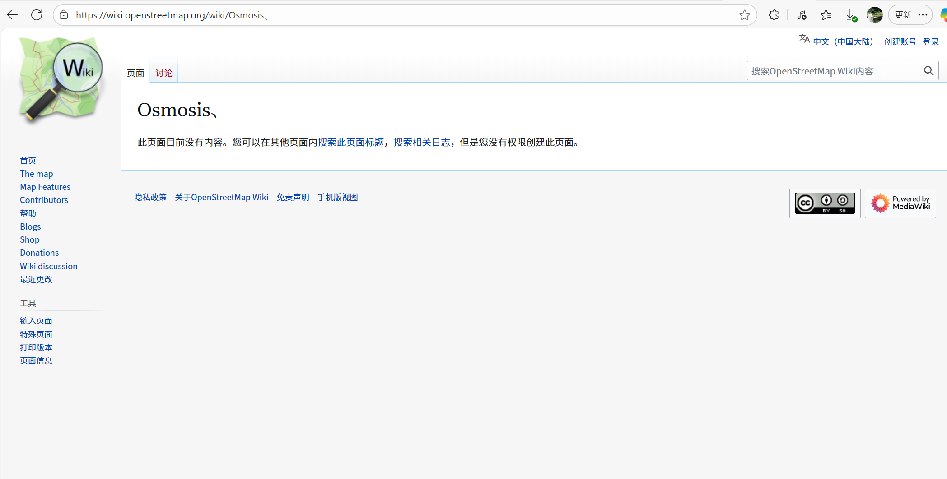This screenshot has width=947, height=479.
Task: Click the 创建账号 link
Action: [900, 41]
